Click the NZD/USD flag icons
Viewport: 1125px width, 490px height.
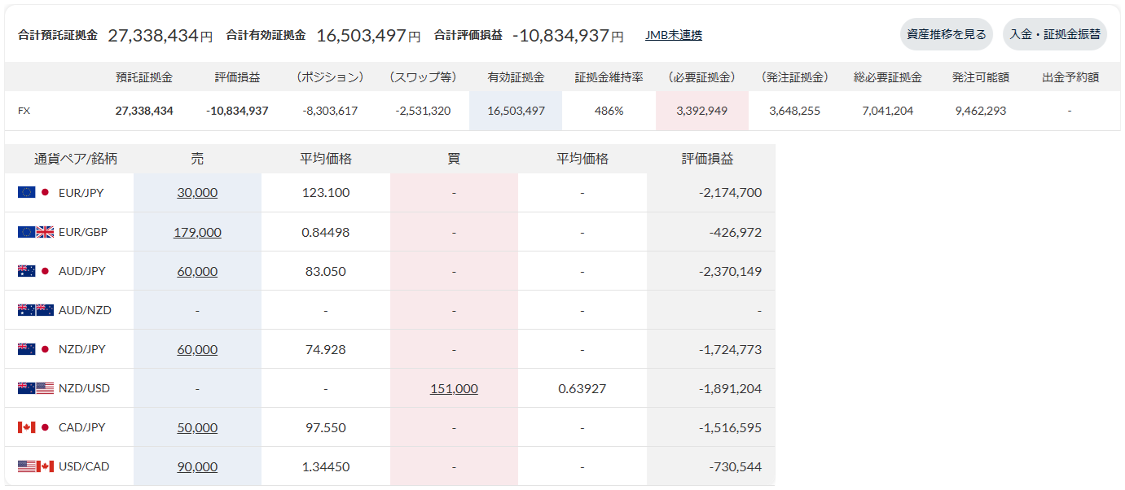coord(35,388)
